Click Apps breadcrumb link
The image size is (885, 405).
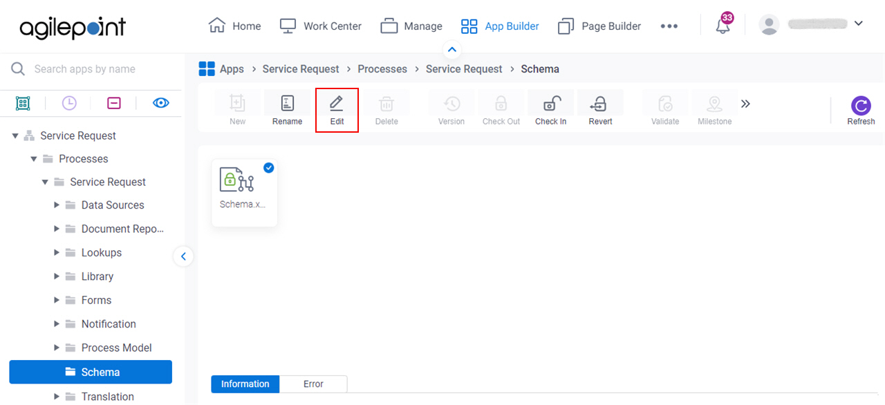point(232,69)
